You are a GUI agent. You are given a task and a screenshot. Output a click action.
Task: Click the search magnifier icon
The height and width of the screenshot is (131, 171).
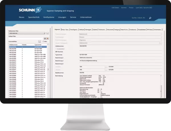click(150, 18)
